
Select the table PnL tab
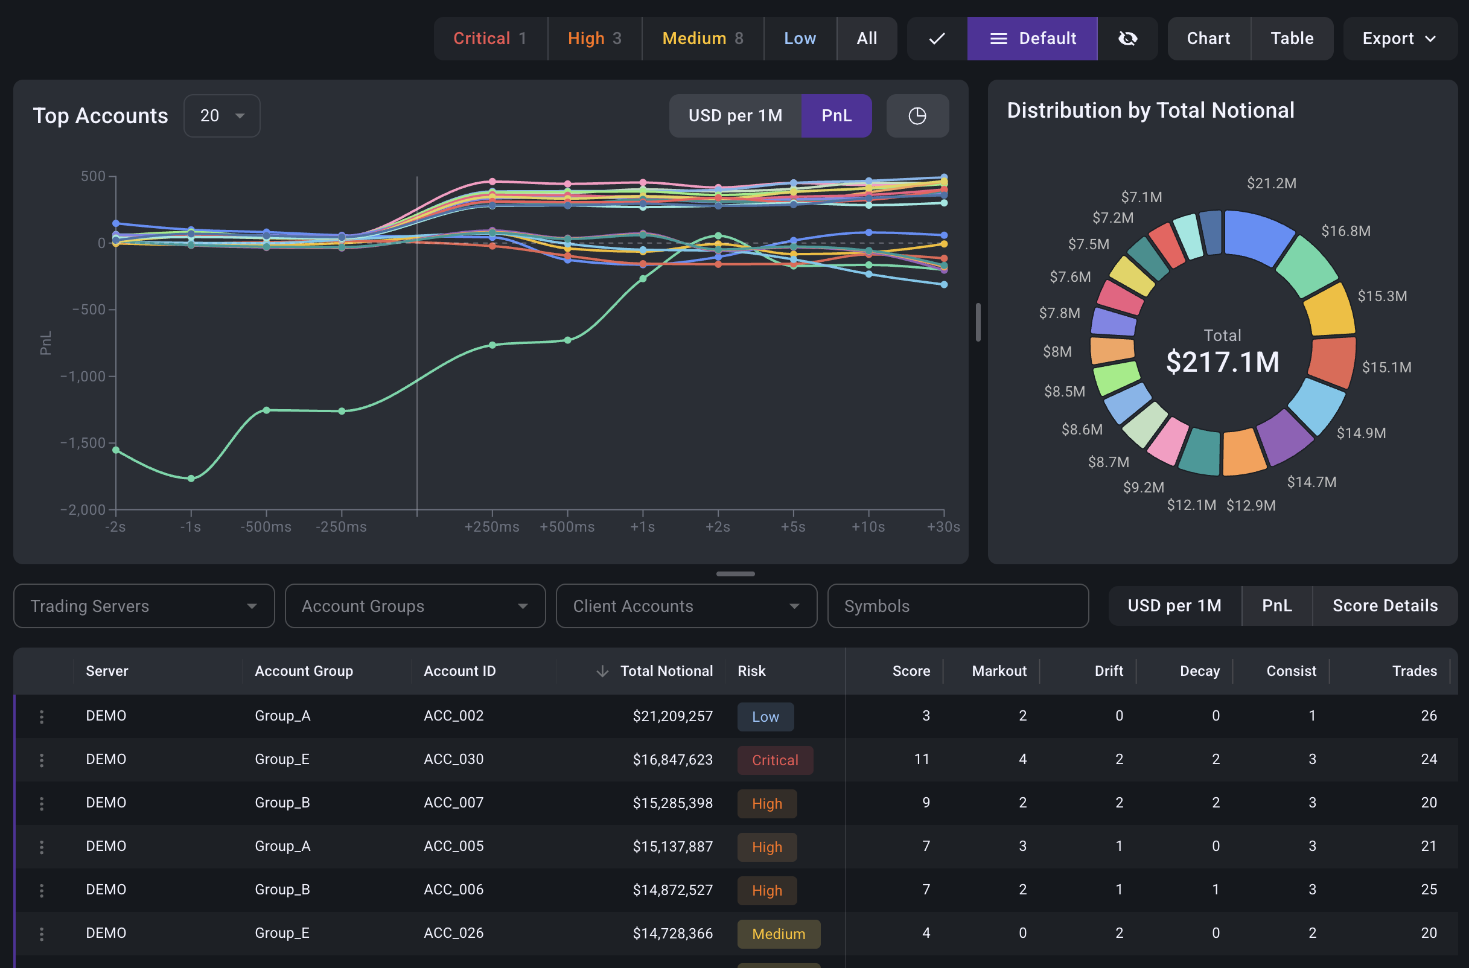(1276, 606)
